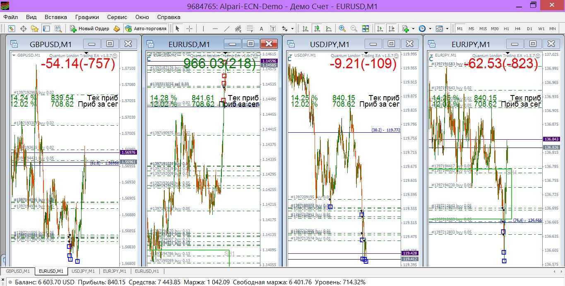Toggle chart auto scroll
The width and height of the screenshot is (565, 286).
tap(380, 29)
